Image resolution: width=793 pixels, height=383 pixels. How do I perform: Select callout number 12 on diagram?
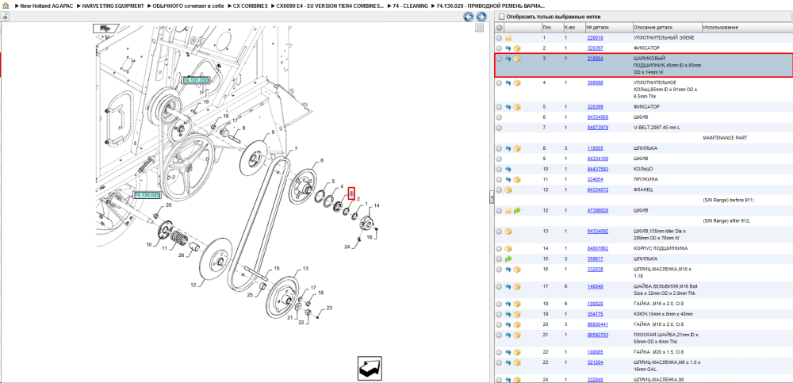[193, 285]
